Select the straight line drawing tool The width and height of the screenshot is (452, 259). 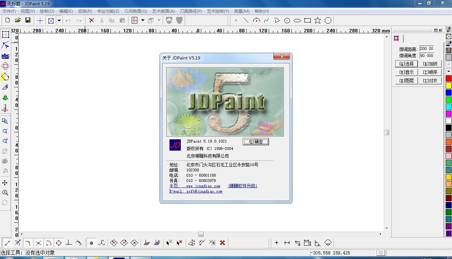[x=246, y=20]
